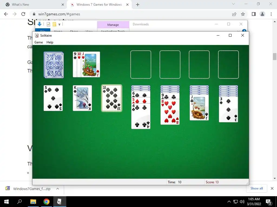Select the 9 of clubs card

click(170, 96)
